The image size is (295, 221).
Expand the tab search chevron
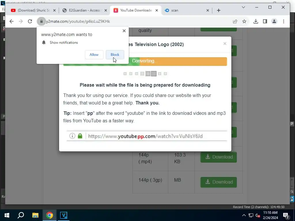[243, 7]
